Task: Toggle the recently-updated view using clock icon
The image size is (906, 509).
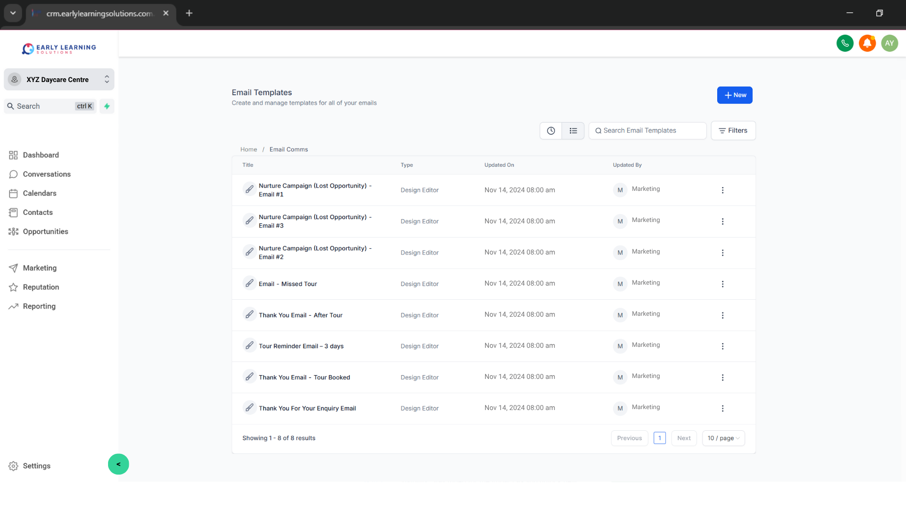Action: [551, 131]
